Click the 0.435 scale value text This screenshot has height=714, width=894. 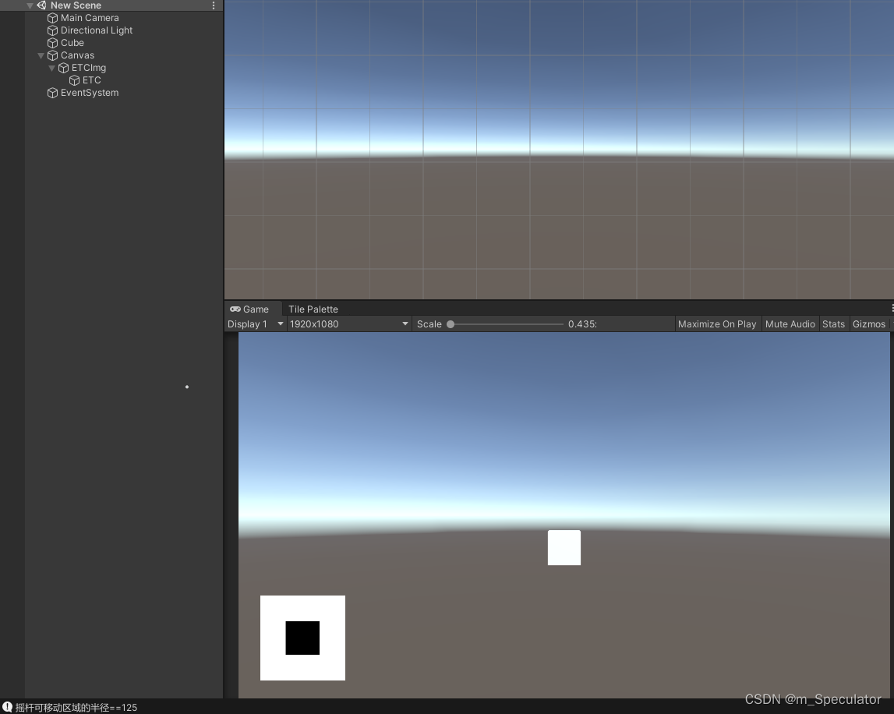coord(582,324)
